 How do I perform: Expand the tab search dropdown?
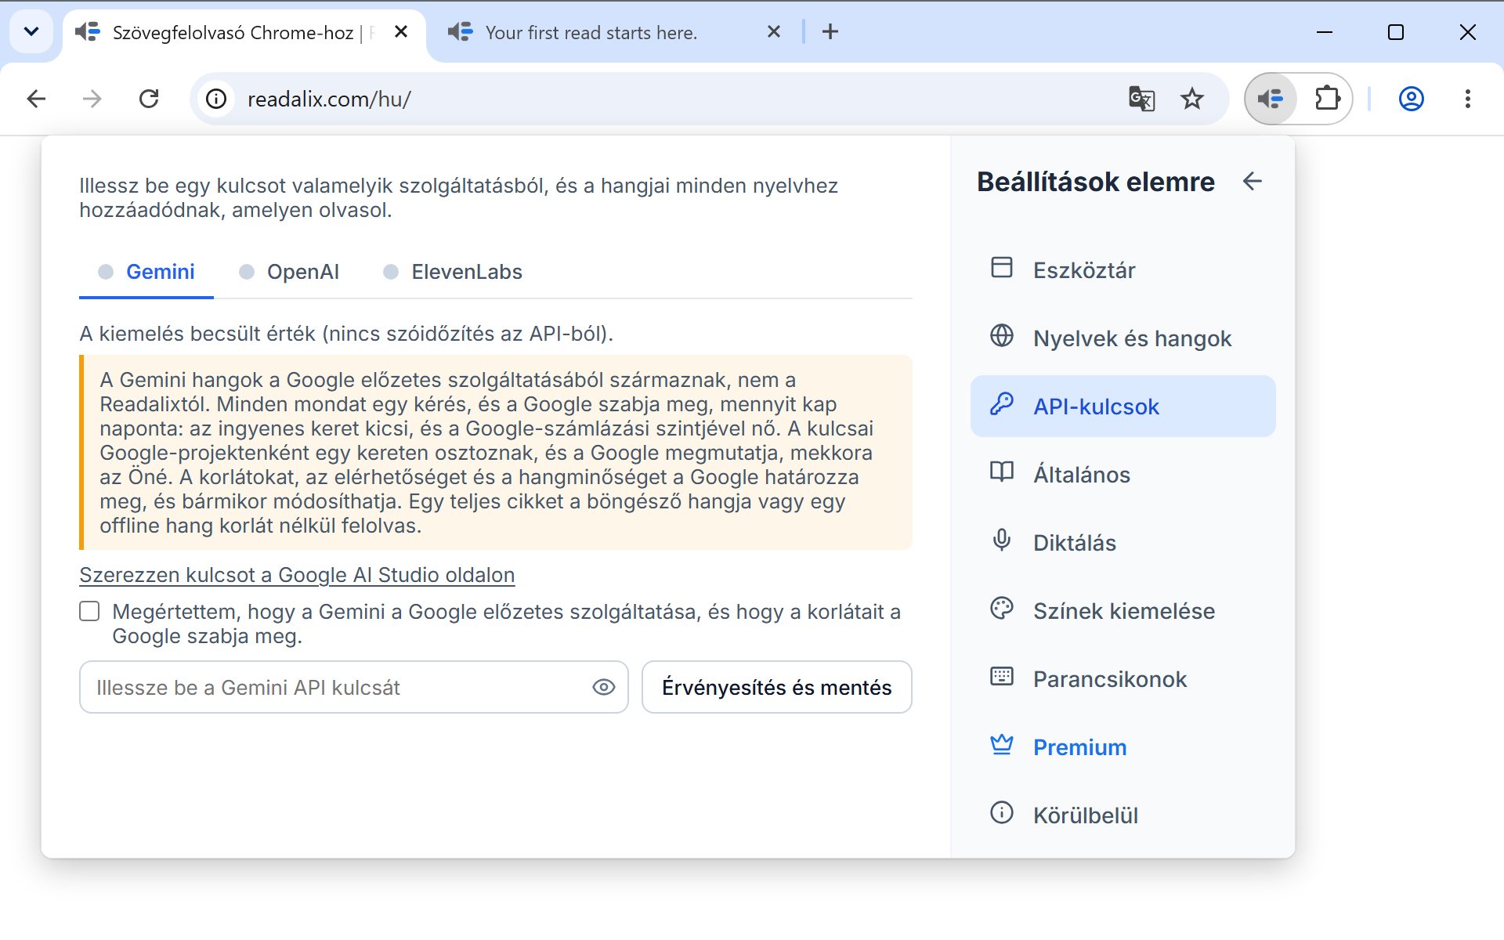(x=31, y=32)
